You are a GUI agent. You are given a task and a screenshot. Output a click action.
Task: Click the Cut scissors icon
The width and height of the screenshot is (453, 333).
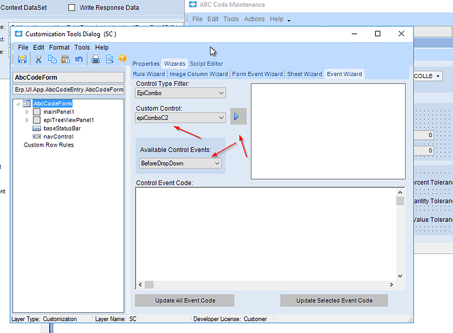click(x=39, y=59)
